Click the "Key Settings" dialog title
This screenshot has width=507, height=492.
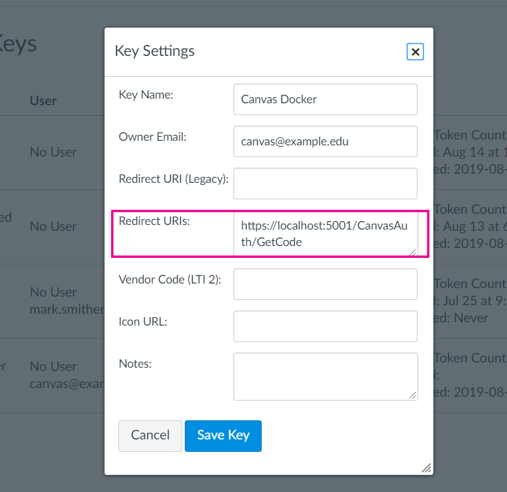point(155,51)
